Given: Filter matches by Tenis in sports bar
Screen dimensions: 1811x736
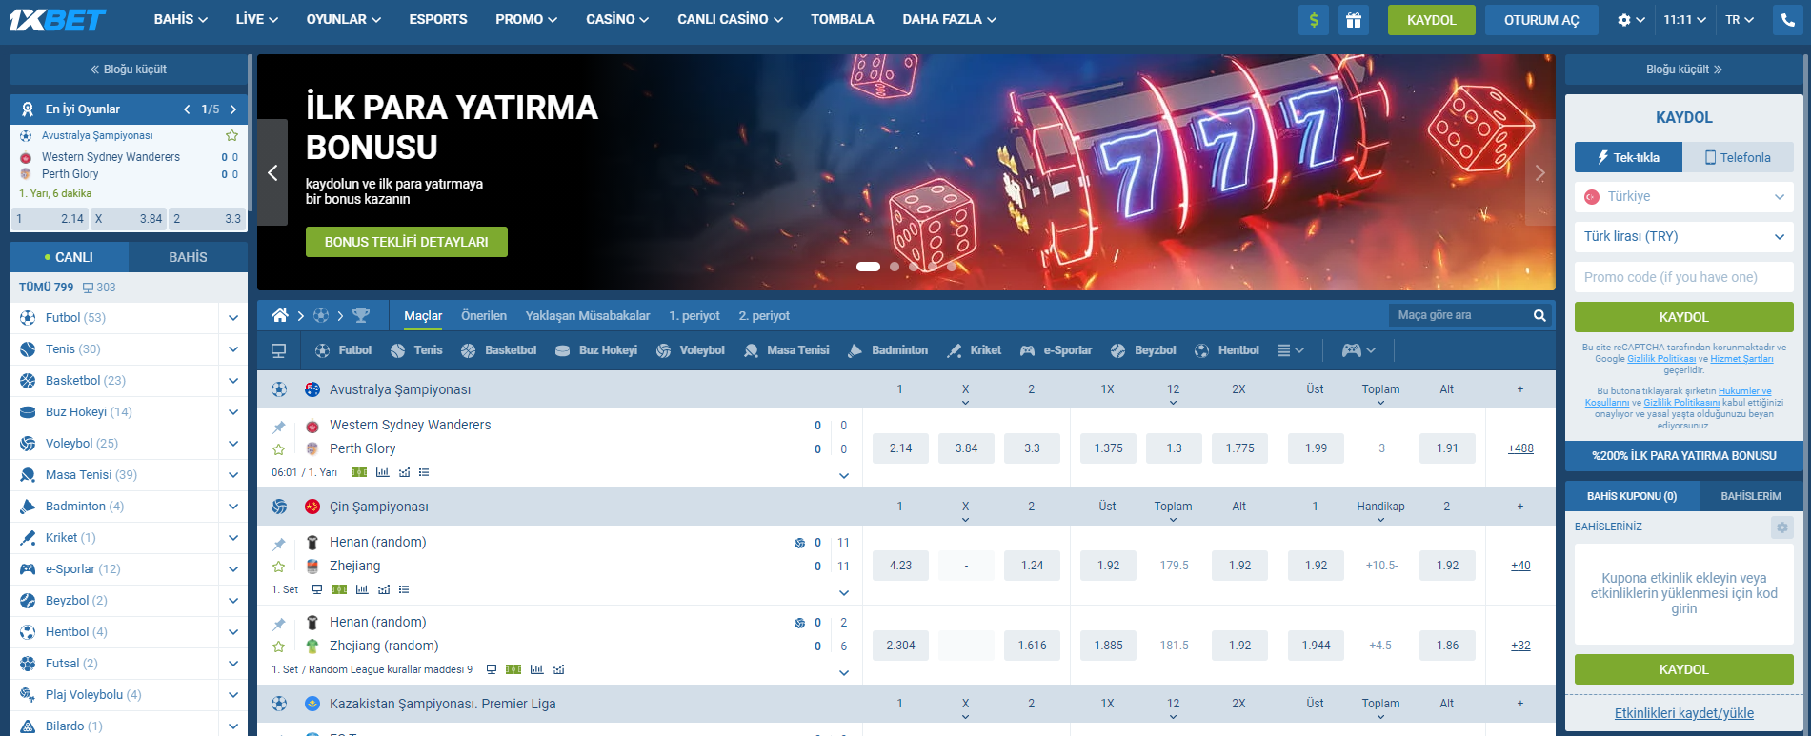Looking at the screenshot, I should [416, 350].
